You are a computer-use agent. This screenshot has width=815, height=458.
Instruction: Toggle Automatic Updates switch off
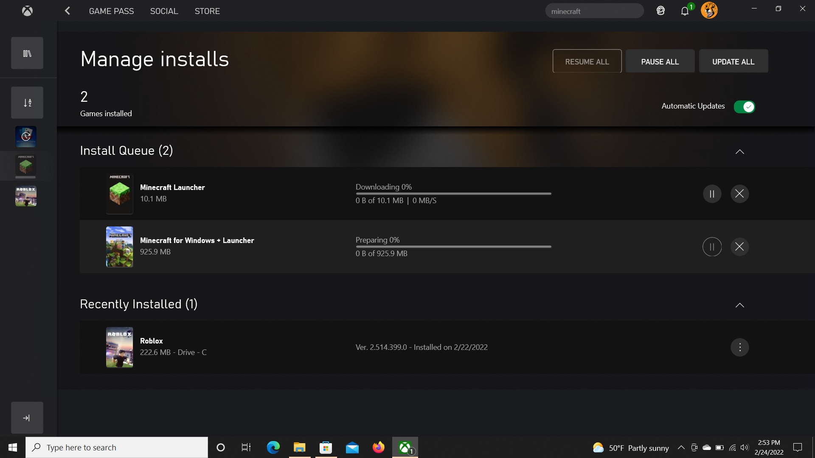[744, 106]
